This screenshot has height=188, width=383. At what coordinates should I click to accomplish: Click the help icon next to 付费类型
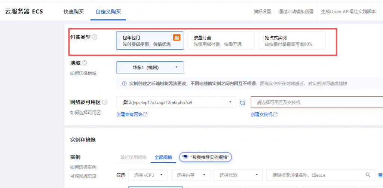[95, 37]
